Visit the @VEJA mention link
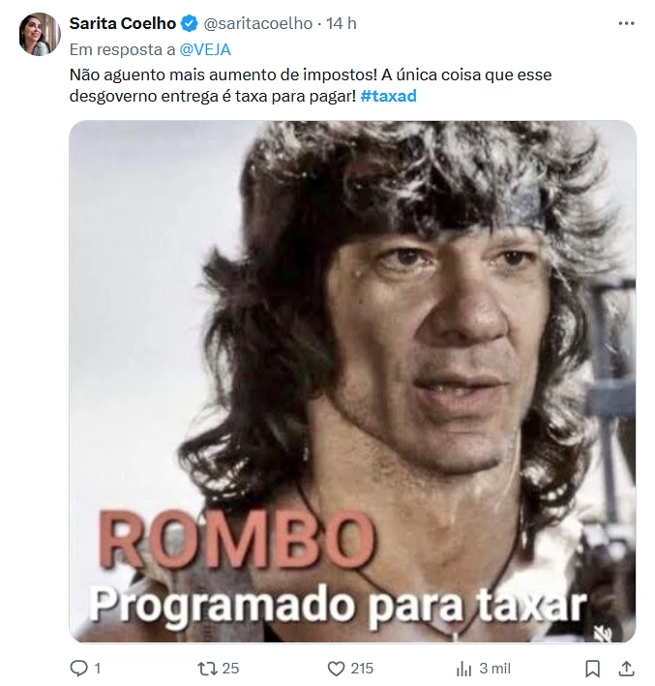 [205, 49]
